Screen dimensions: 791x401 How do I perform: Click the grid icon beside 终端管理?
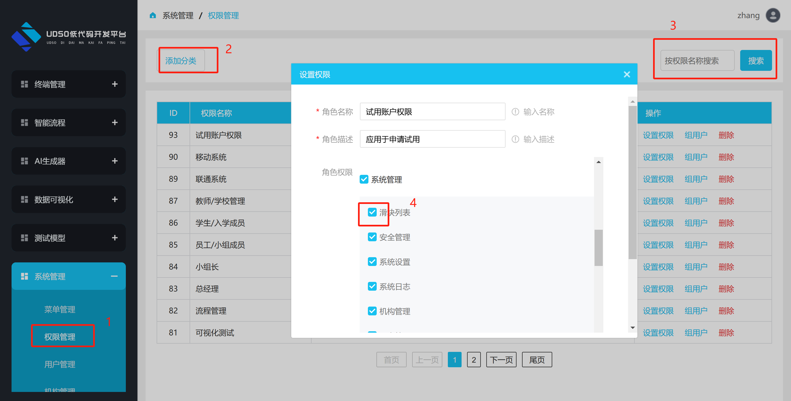24,84
